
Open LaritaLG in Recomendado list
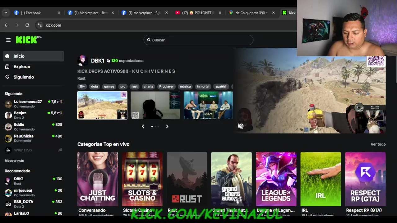33,213
